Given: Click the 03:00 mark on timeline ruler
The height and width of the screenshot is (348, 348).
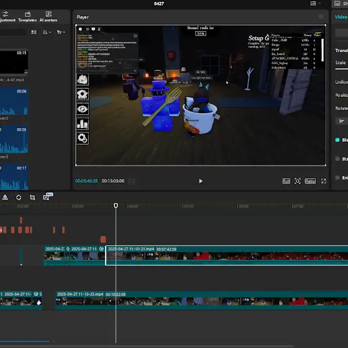Looking at the screenshot, I should pyautogui.click(x=78, y=206).
